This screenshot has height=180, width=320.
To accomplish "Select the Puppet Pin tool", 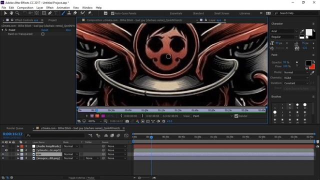I will [x=89, y=13].
